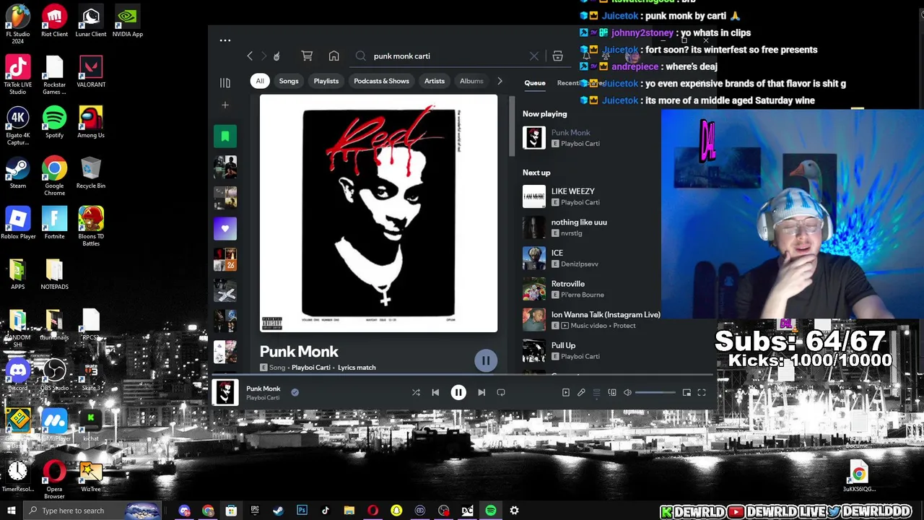Mute with the volume speaker icon
The height and width of the screenshot is (520, 924).
[627, 392]
